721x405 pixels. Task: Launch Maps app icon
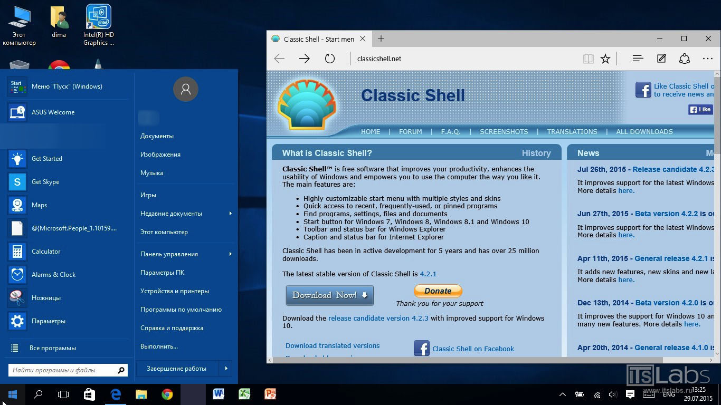tap(17, 205)
